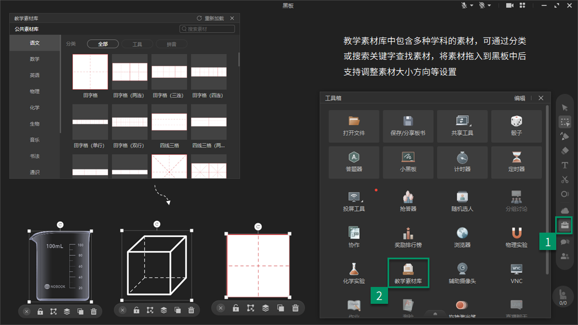Open the 答题器 tool

pos(354,162)
